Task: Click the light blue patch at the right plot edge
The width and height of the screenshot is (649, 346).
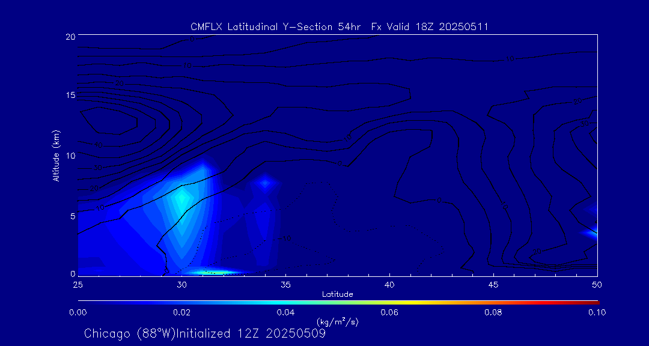Action: pos(592,232)
